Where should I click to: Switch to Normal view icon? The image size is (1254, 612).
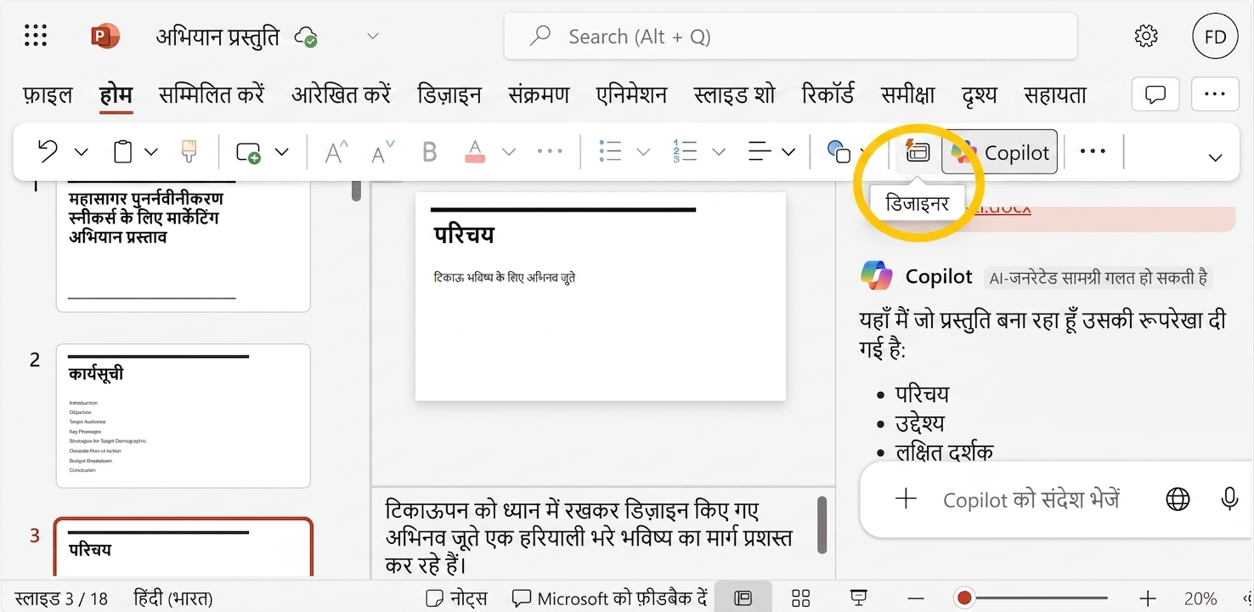click(x=743, y=598)
